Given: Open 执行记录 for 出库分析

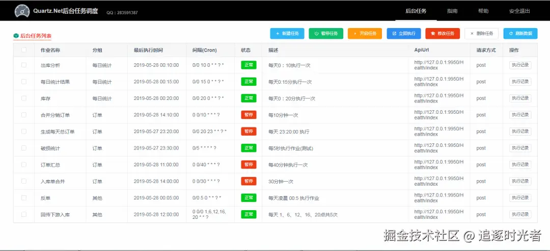Looking at the screenshot, I should 520,65.
